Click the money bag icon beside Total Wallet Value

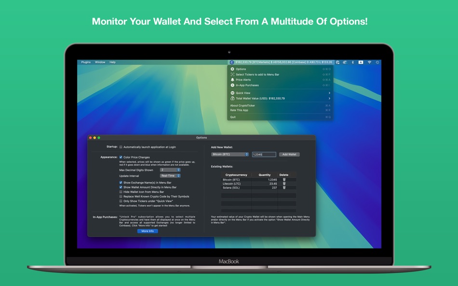(x=232, y=98)
